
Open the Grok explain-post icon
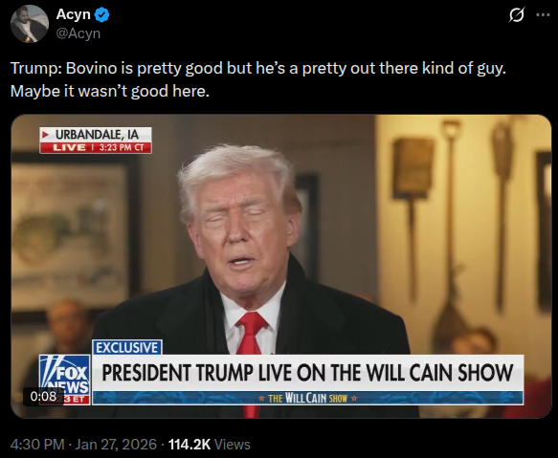click(x=517, y=15)
